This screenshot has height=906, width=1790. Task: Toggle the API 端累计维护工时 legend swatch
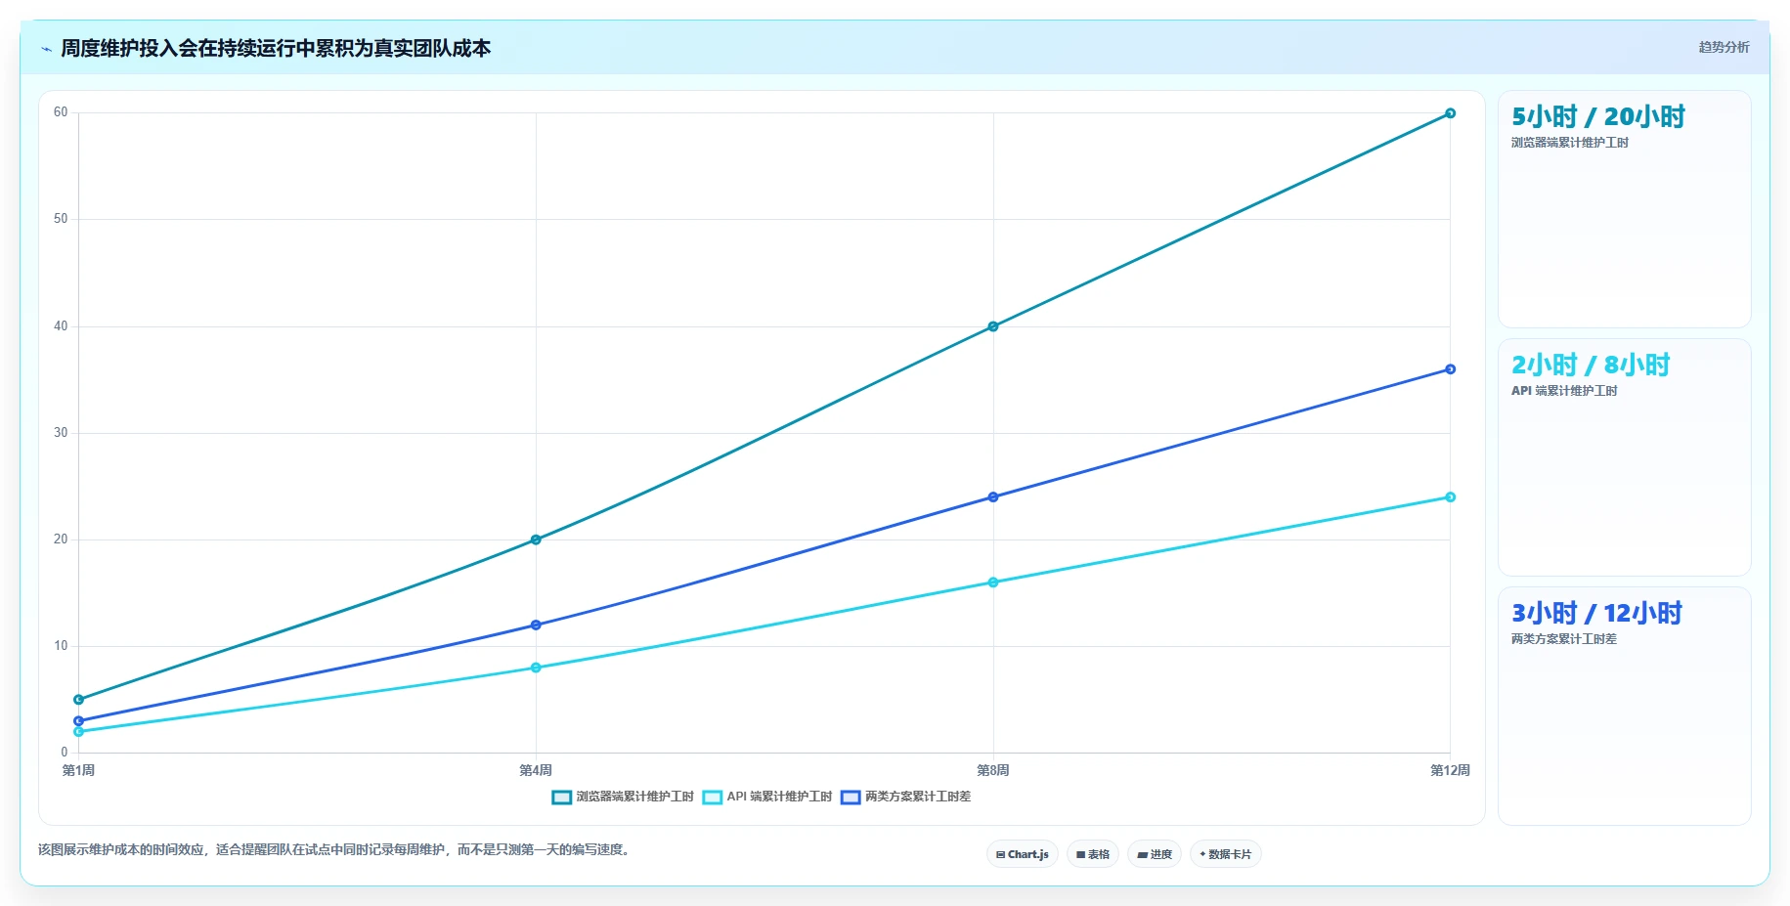point(713,798)
